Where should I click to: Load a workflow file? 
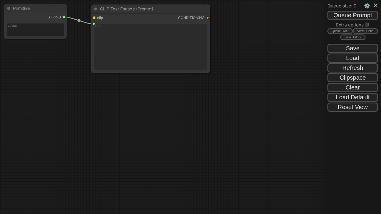coord(352,58)
